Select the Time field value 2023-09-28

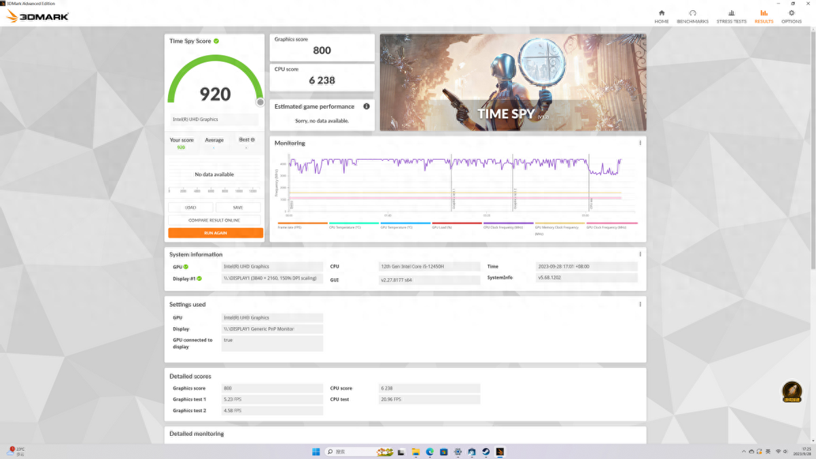point(587,267)
